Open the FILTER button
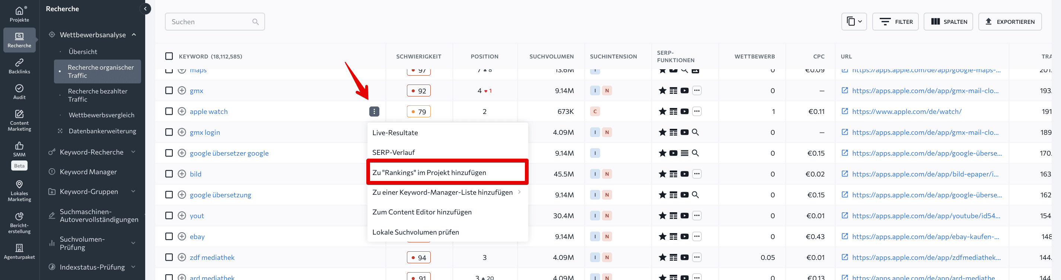The image size is (1061, 280). click(x=895, y=22)
